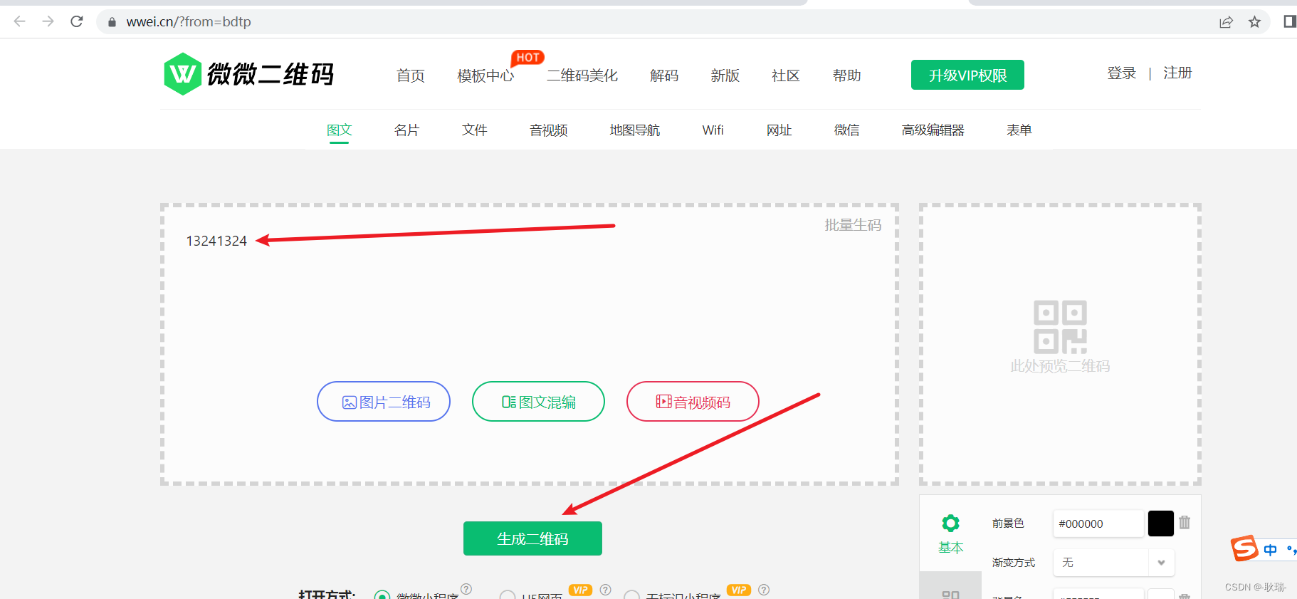1297x599 pixels.
Task: Click help icon next to H5网页
Action: (606, 590)
